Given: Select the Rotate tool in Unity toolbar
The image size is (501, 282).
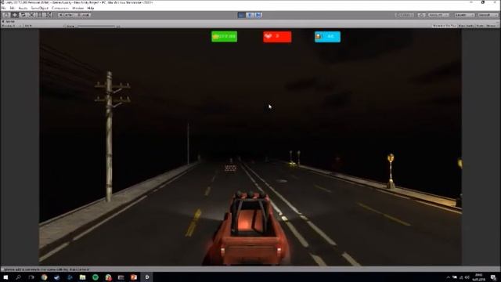Looking at the screenshot, I should tap(23, 15).
